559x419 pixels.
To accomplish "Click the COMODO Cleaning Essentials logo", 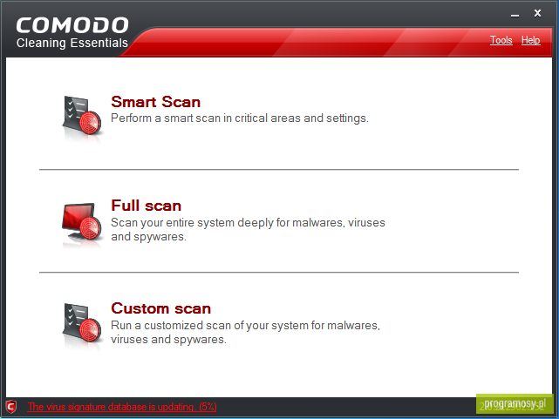I will (72, 33).
